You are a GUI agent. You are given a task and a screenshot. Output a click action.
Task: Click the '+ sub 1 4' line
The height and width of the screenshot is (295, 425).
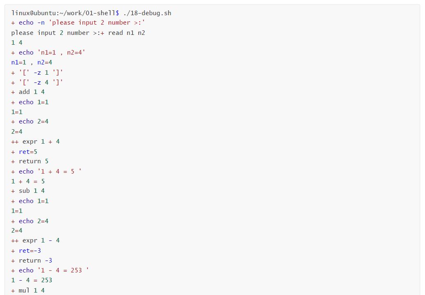[x=28, y=191]
